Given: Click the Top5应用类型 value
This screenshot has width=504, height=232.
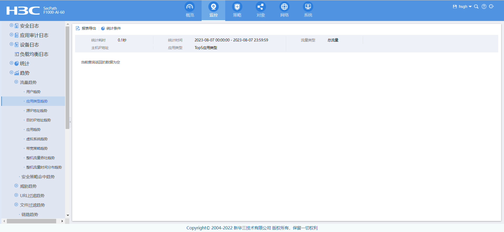Looking at the screenshot, I should click(206, 48).
